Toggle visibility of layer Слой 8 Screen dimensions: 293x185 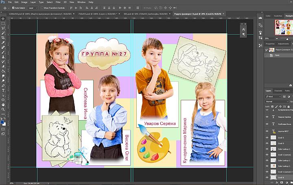(x=267, y=177)
